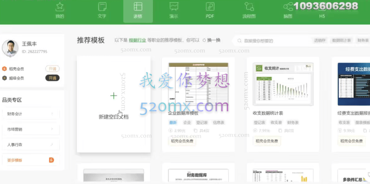Expand the 人事行政 category
The width and height of the screenshot is (370, 184).
coord(30,144)
